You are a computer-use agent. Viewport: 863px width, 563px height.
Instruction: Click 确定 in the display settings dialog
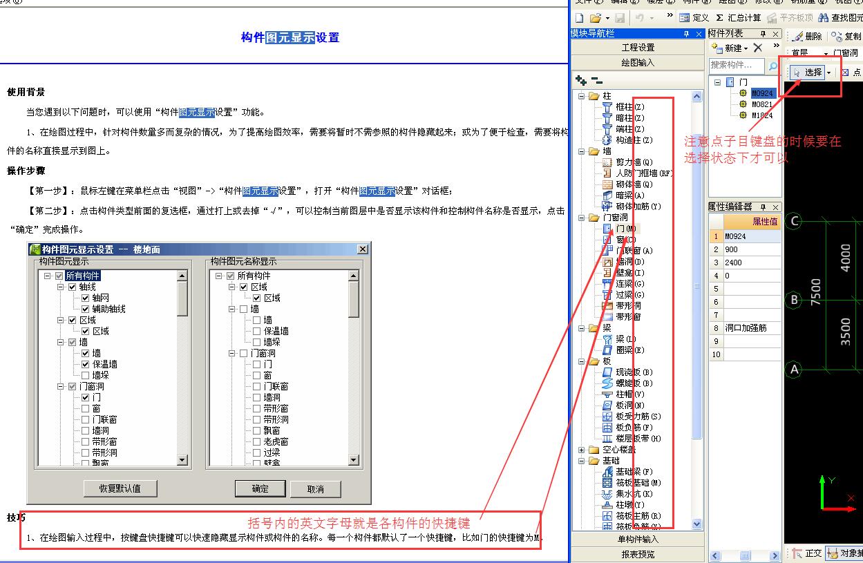click(x=260, y=488)
